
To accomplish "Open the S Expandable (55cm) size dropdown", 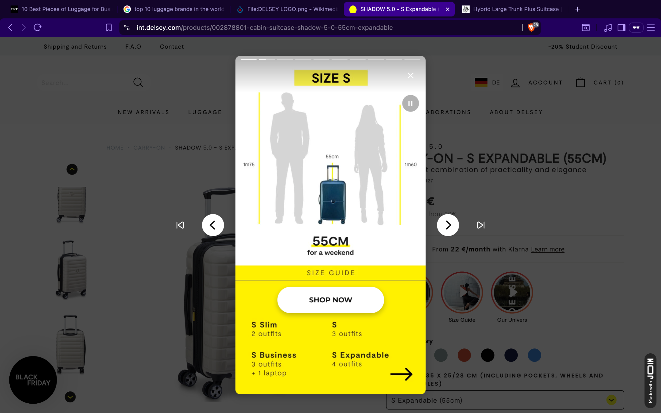I will 505,400.
